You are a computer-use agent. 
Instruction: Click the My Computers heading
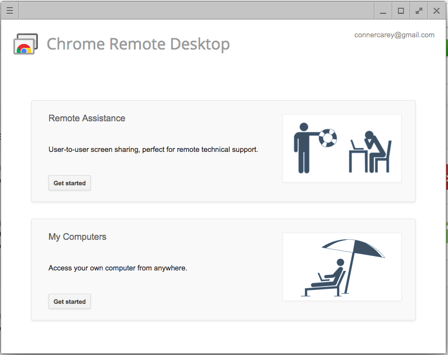click(x=77, y=237)
